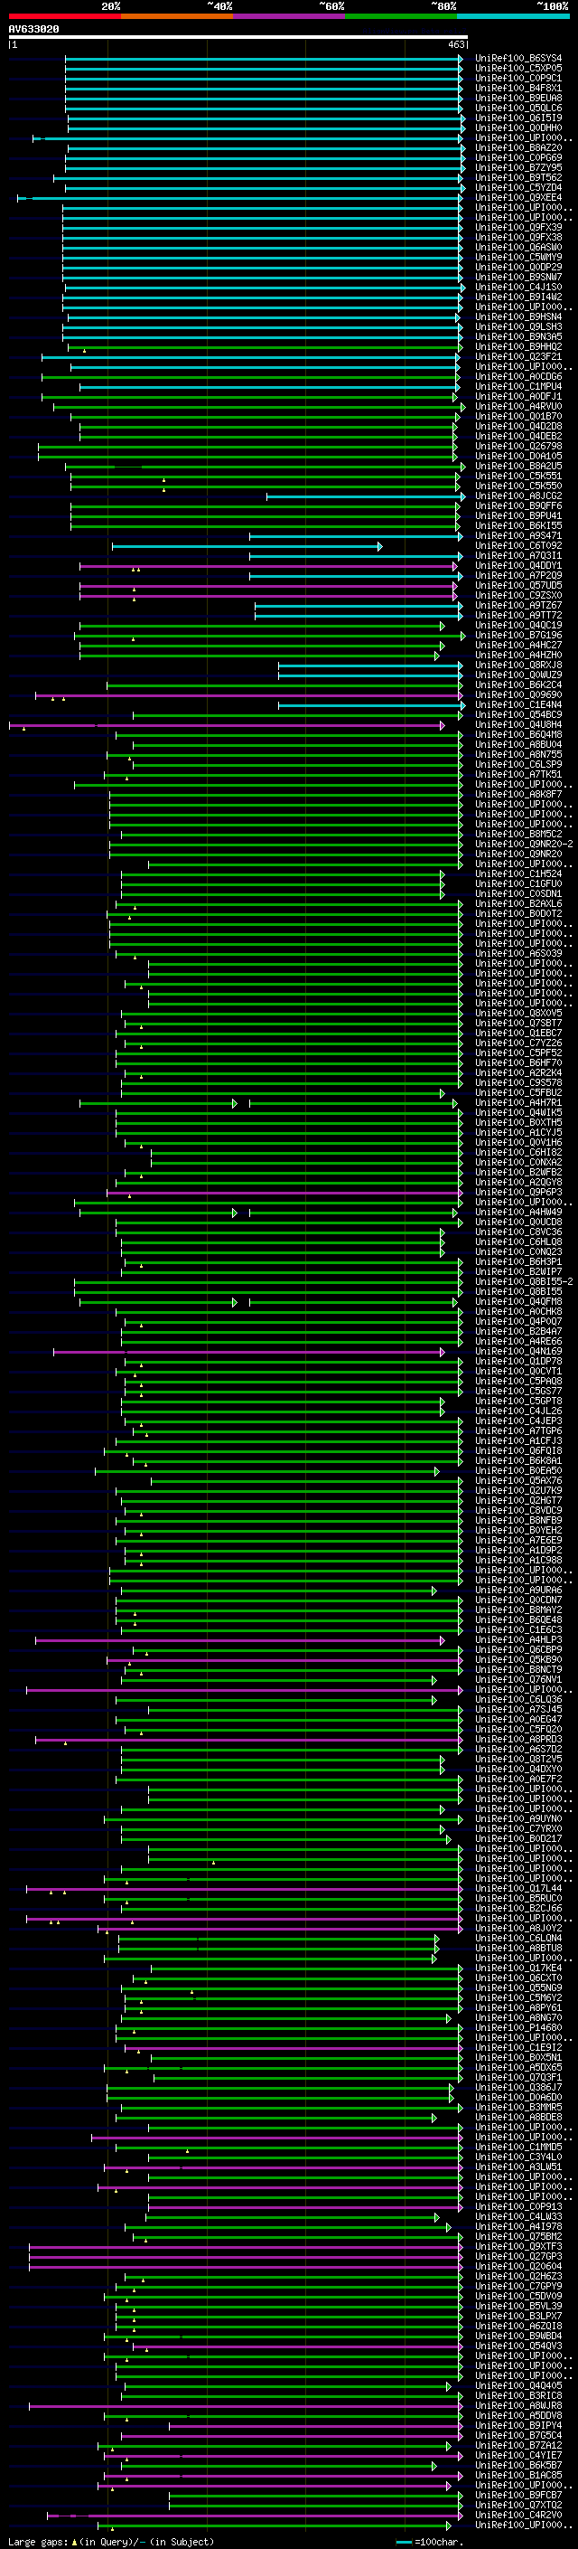Select subject label UniRef100_B3MMR5
Image resolution: width=578 pixels, height=2549 pixels.
point(517,2108)
